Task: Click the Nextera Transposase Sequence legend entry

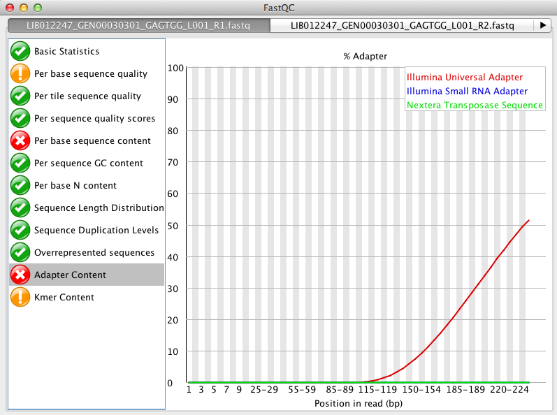Action: click(x=475, y=105)
